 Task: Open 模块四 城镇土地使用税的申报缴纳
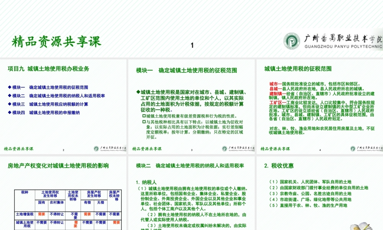[x=44, y=113]
